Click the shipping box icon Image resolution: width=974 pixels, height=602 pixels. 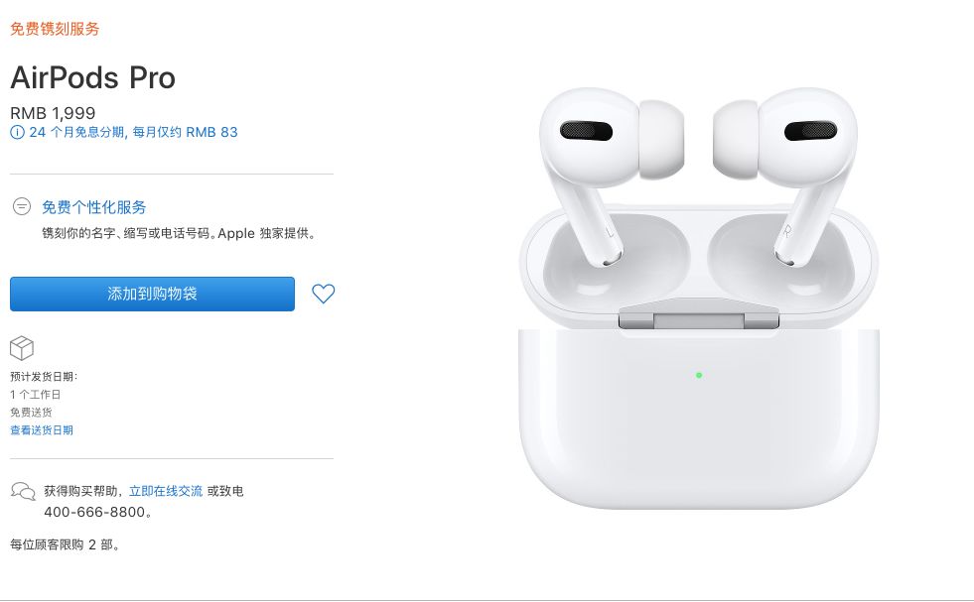click(x=22, y=348)
